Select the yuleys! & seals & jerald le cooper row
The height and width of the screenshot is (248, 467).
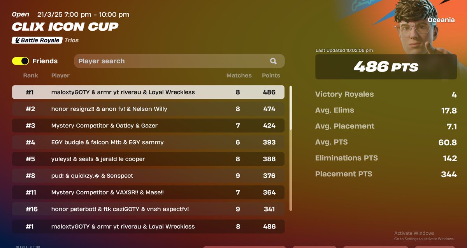pos(148,159)
